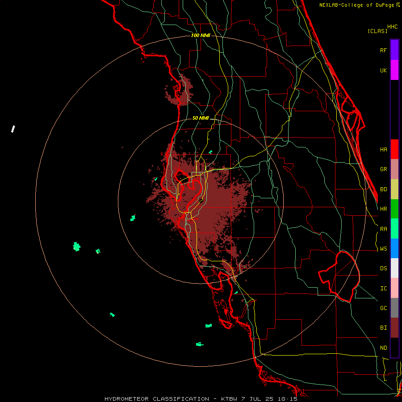Click the HR legend label
Image resolution: width=402 pixels, height=402 pixels.
384,209
